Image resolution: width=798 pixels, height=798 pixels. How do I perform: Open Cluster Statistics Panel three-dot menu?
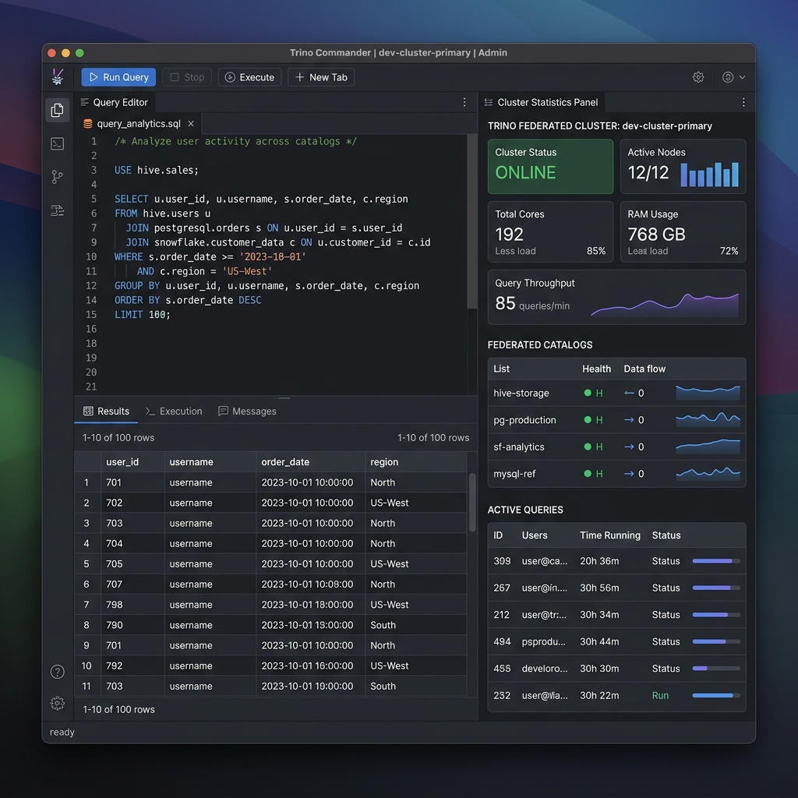click(743, 102)
